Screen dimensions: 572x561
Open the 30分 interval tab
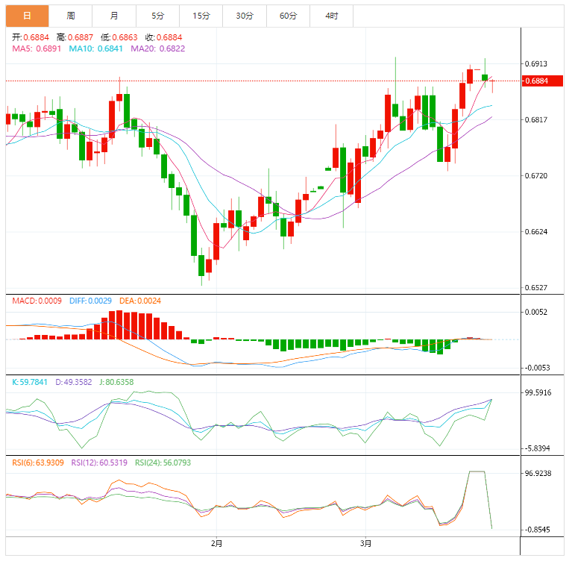245,16
